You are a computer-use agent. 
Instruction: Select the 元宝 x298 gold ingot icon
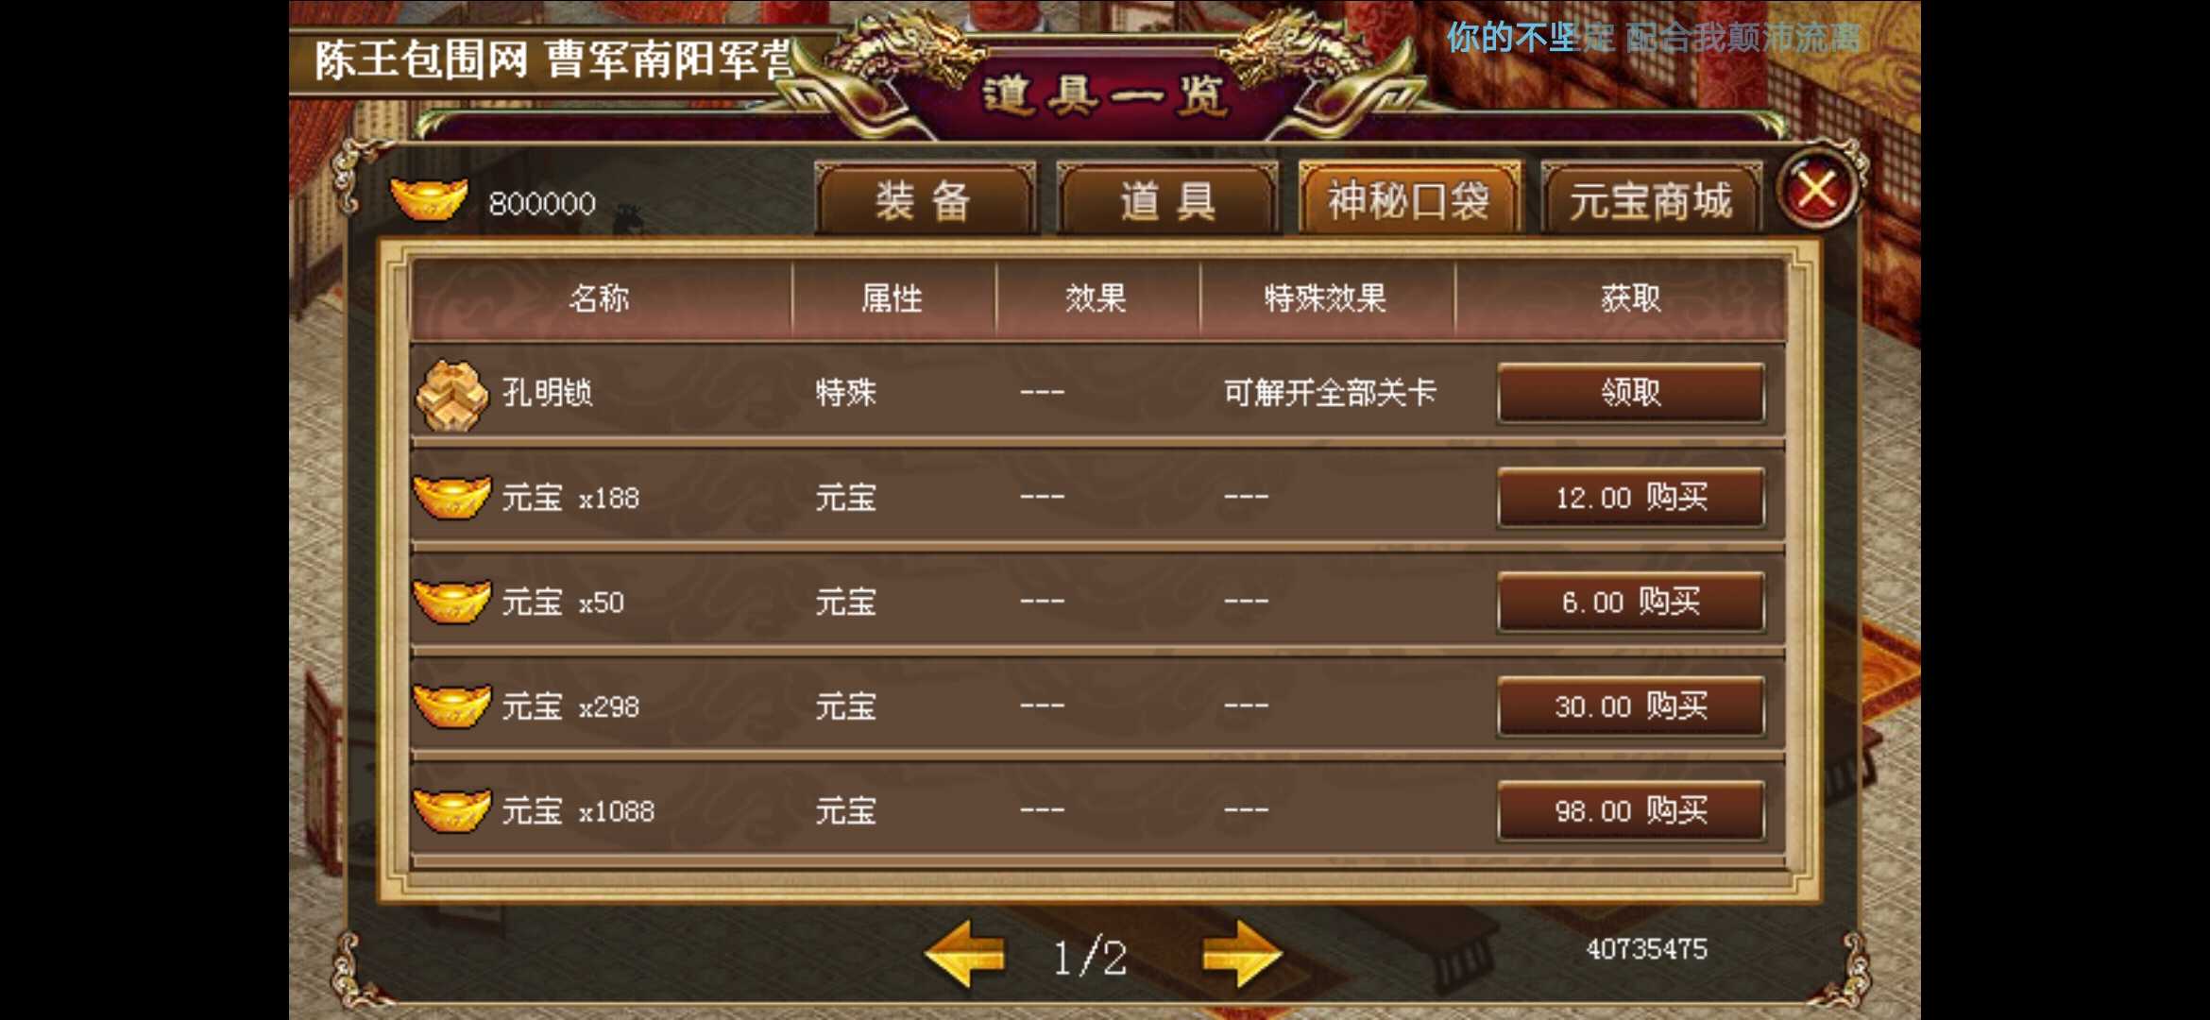(451, 706)
